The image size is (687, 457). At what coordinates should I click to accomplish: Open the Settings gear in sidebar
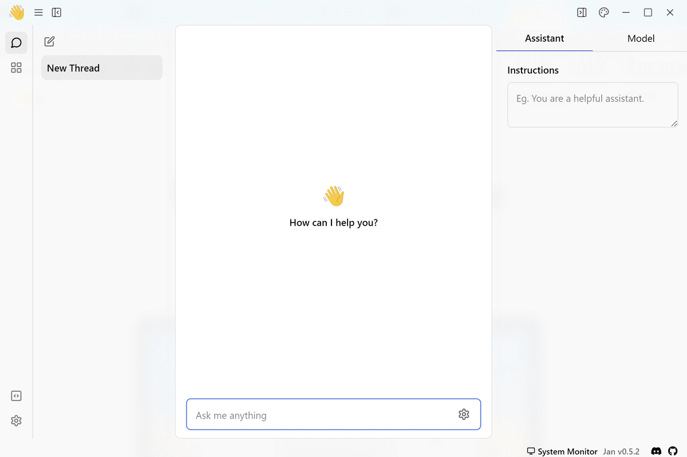16,420
